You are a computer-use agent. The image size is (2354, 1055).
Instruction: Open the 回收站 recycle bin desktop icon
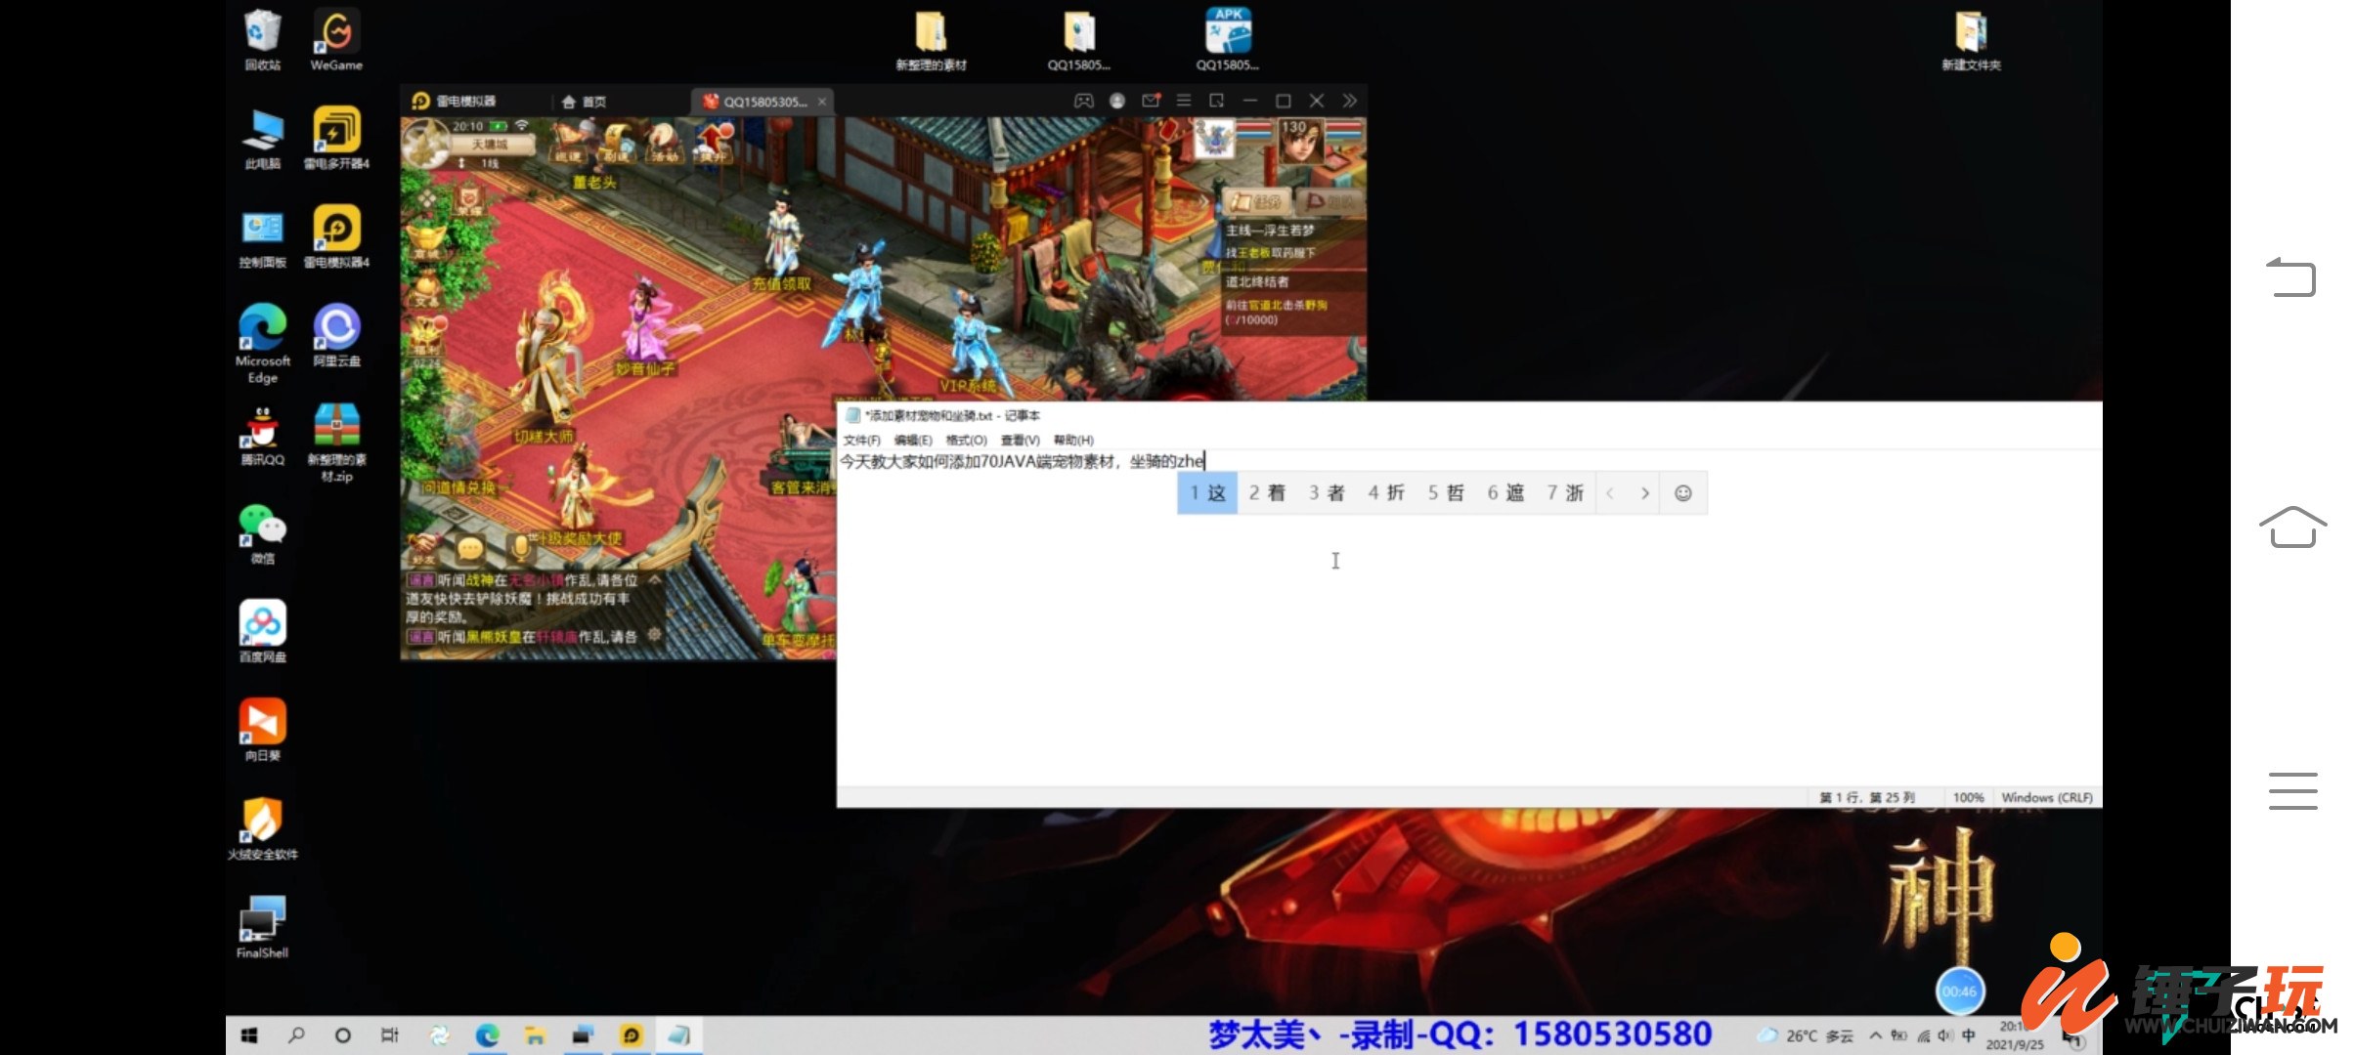(x=262, y=40)
